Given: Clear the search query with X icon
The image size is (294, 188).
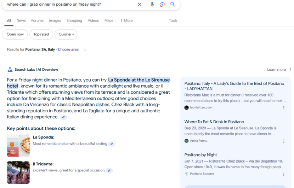Looking at the screenshot, I should [140, 4].
